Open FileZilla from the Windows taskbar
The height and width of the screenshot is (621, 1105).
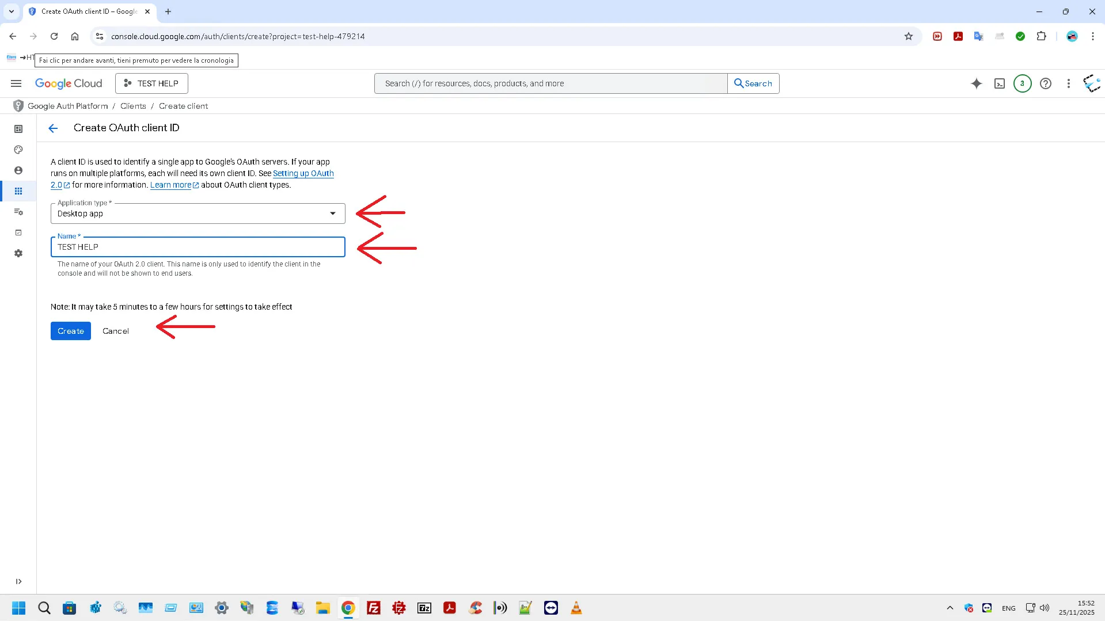tap(374, 608)
